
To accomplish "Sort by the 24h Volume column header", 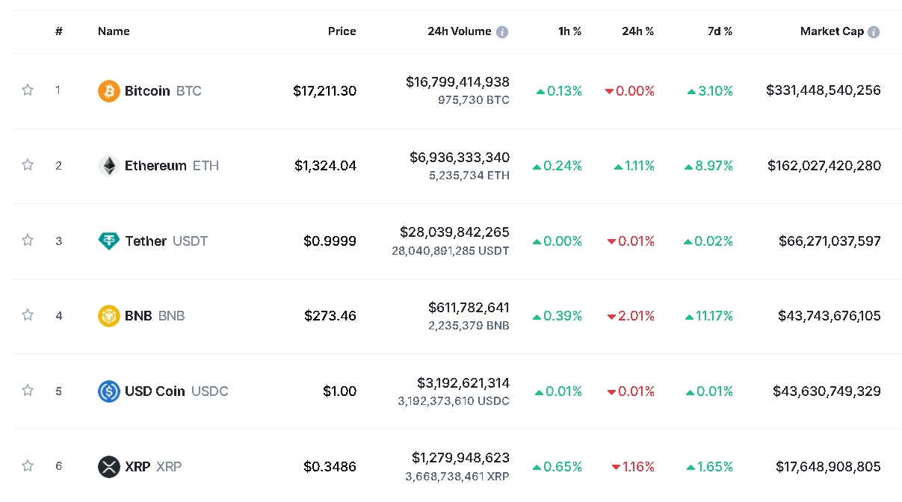I will pyautogui.click(x=460, y=31).
